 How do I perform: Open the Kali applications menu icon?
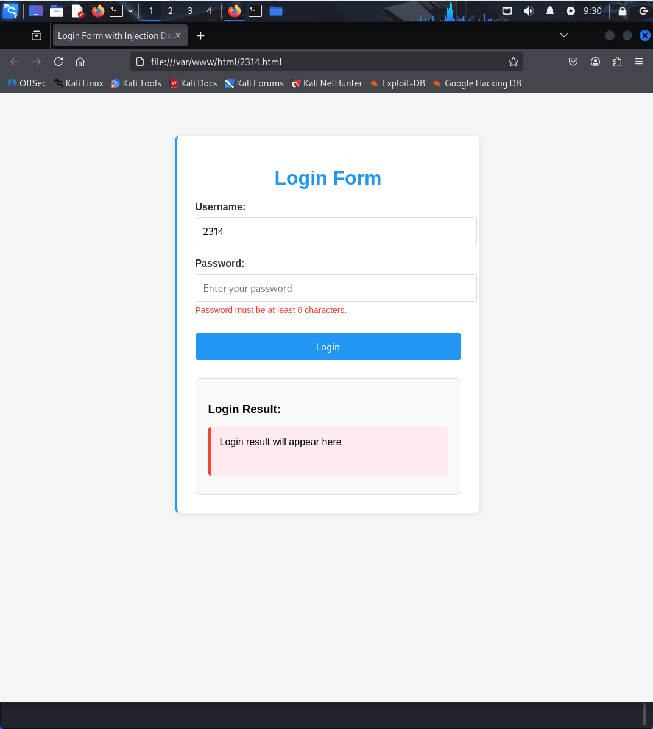pos(10,11)
